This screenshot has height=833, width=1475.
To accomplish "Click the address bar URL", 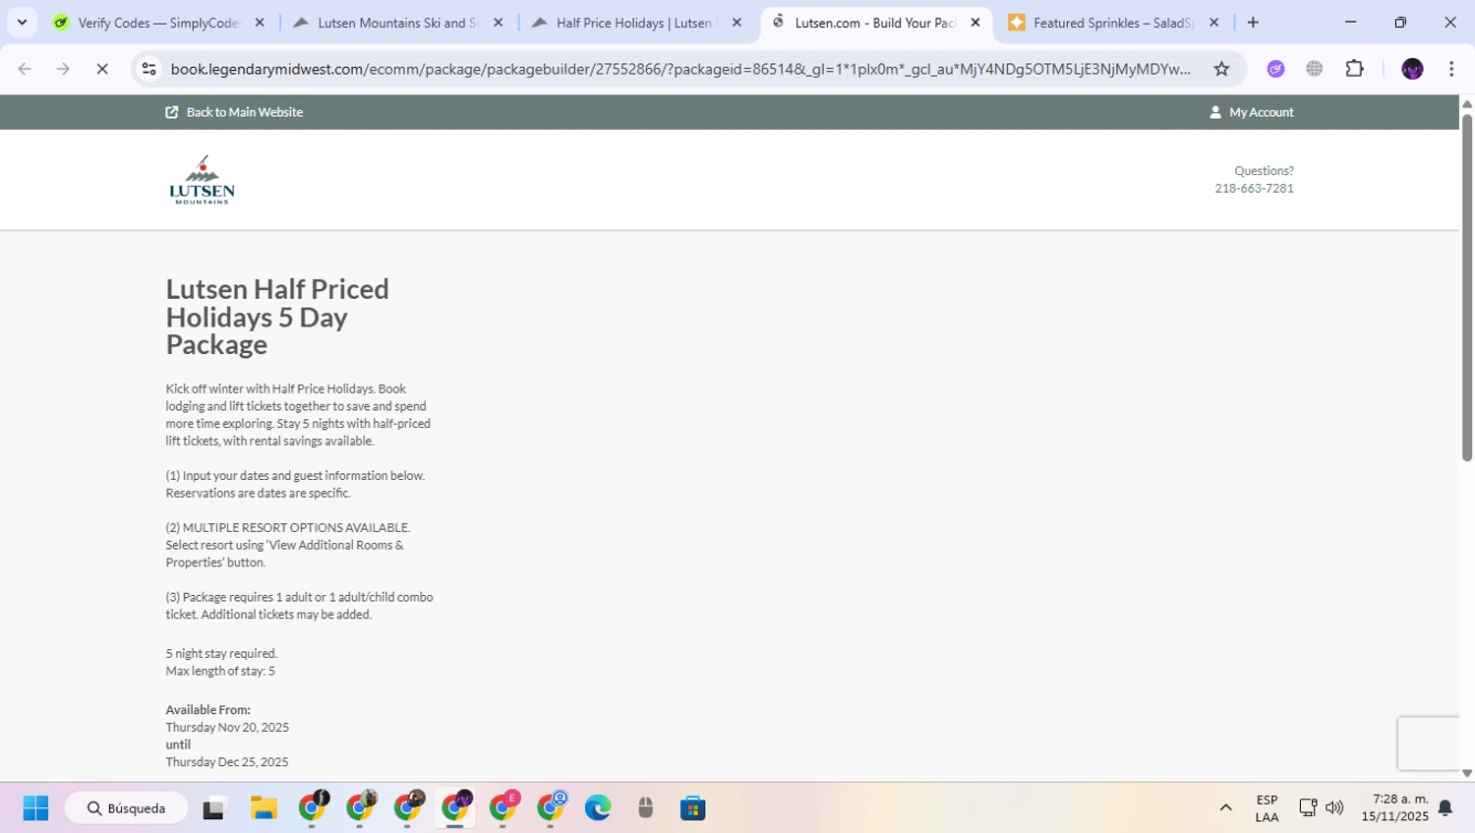I will tap(680, 69).
